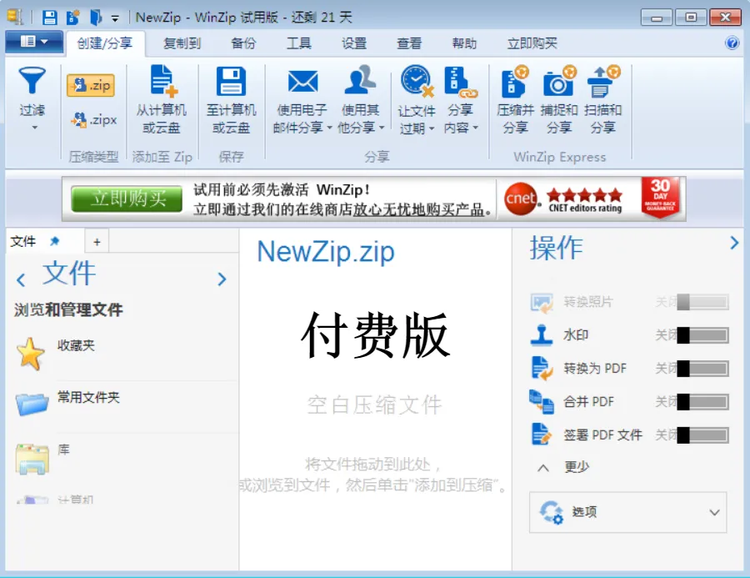Open the 帮助 ribbon tab
Screen dimensions: 750x578
[464, 43]
